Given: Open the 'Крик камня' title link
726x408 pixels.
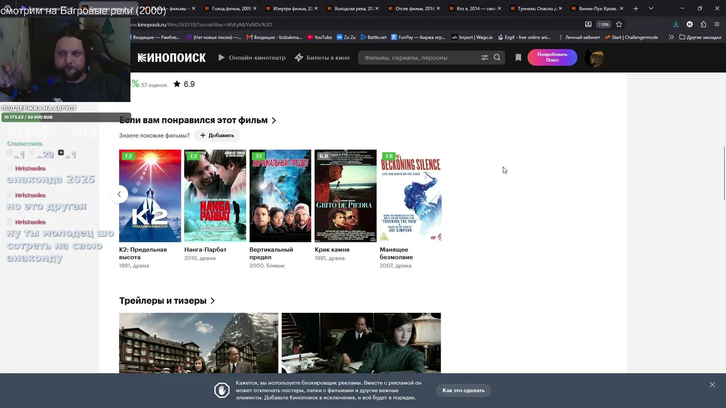Looking at the screenshot, I should point(332,249).
